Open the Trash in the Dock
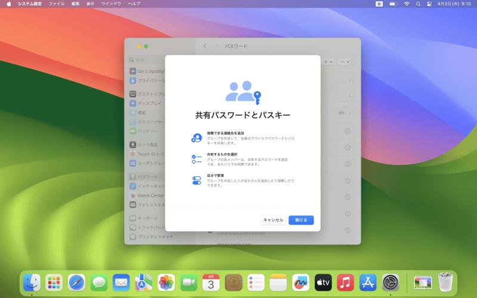This screenshot has height=298, width=477. coord(445,283)
